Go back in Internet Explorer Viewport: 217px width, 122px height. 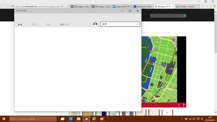(x=3, y=6)
